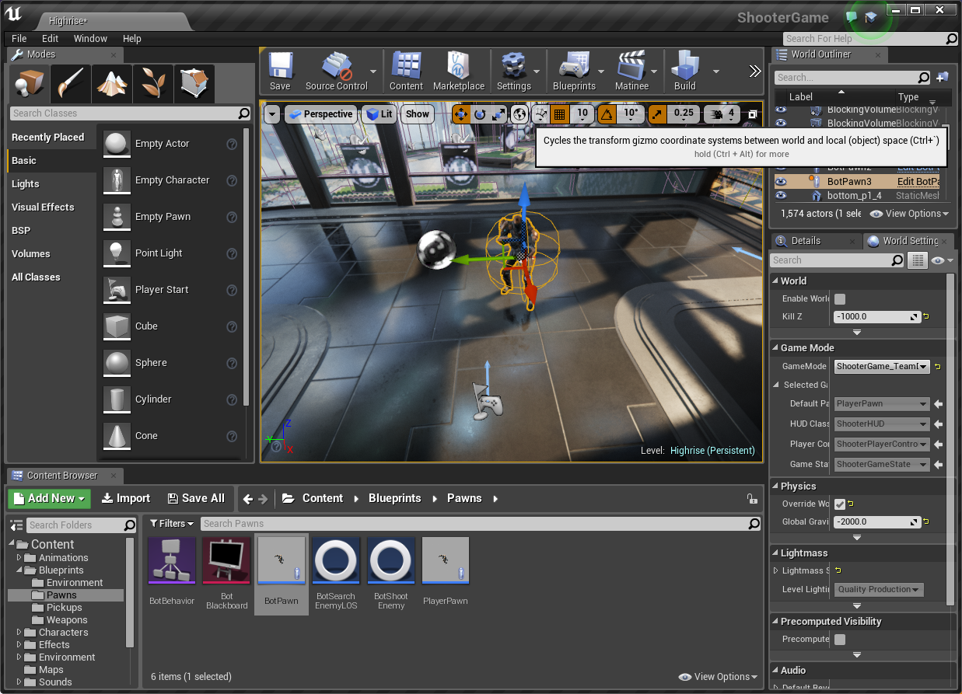
Task: Click the Import button
Action: click(125, 499)
